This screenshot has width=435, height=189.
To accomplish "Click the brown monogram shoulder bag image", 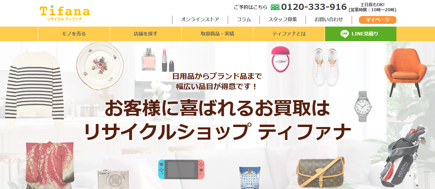I will (x=321, y=174).
